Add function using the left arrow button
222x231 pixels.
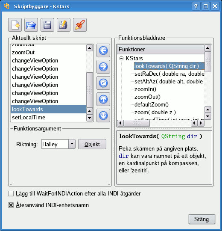[x=103, y=50]
